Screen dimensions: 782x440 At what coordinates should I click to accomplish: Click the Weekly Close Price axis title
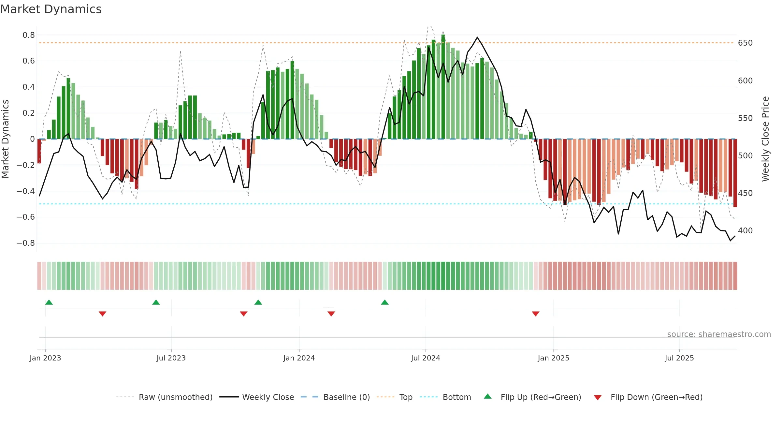[x=765, y=139]
